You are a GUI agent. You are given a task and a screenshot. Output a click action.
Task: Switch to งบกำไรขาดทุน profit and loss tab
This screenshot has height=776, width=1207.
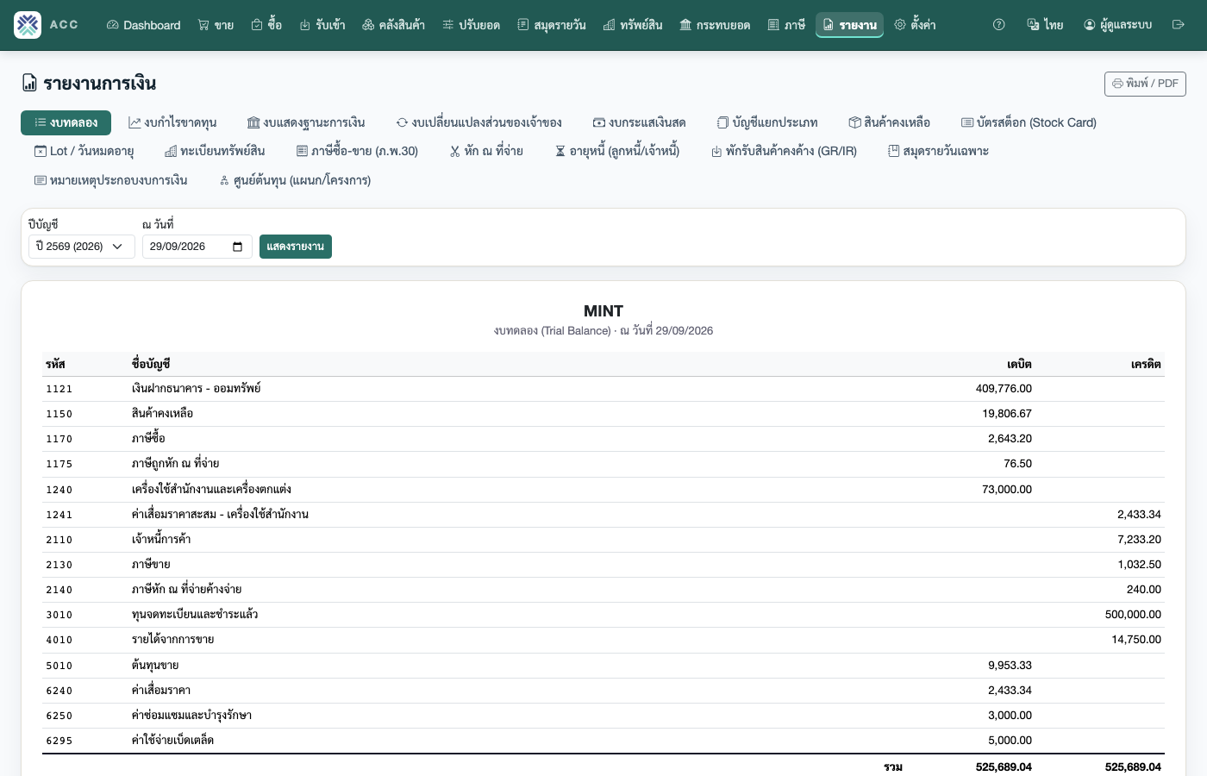tap(172, 122)
